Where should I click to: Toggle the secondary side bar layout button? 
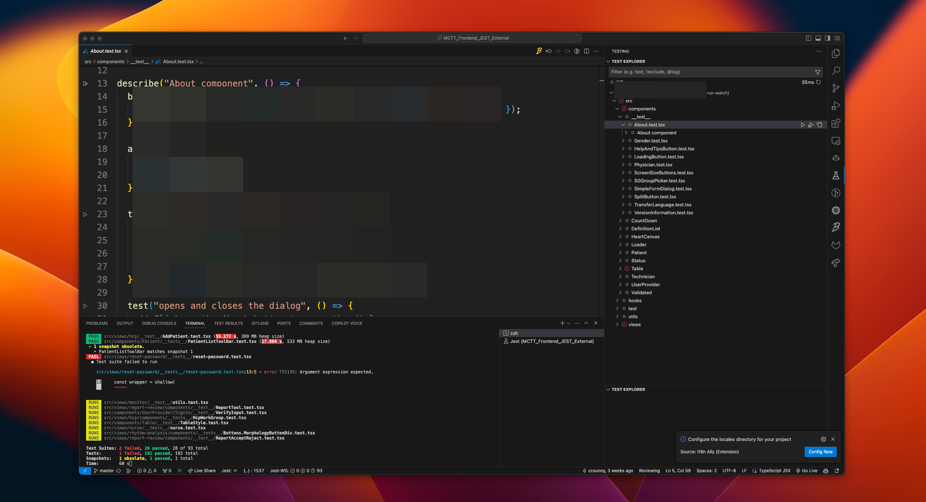click(827, 38)
